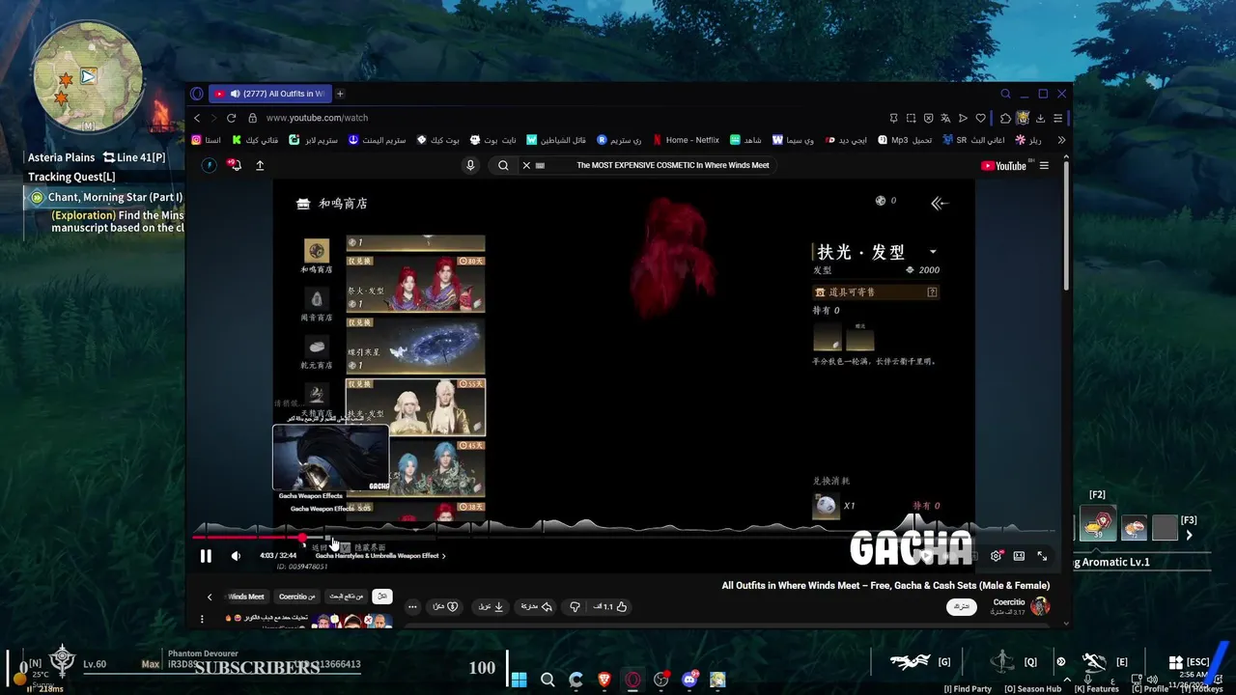Open Brave browser from taskbar
Image resolution: width=1236 pixels, height=695 pixels.
604,680
